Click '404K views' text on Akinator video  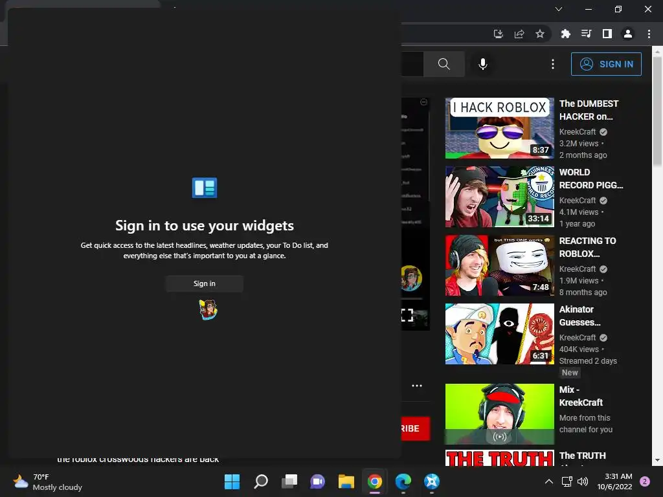pyautogui.click(x=579, y=349)
